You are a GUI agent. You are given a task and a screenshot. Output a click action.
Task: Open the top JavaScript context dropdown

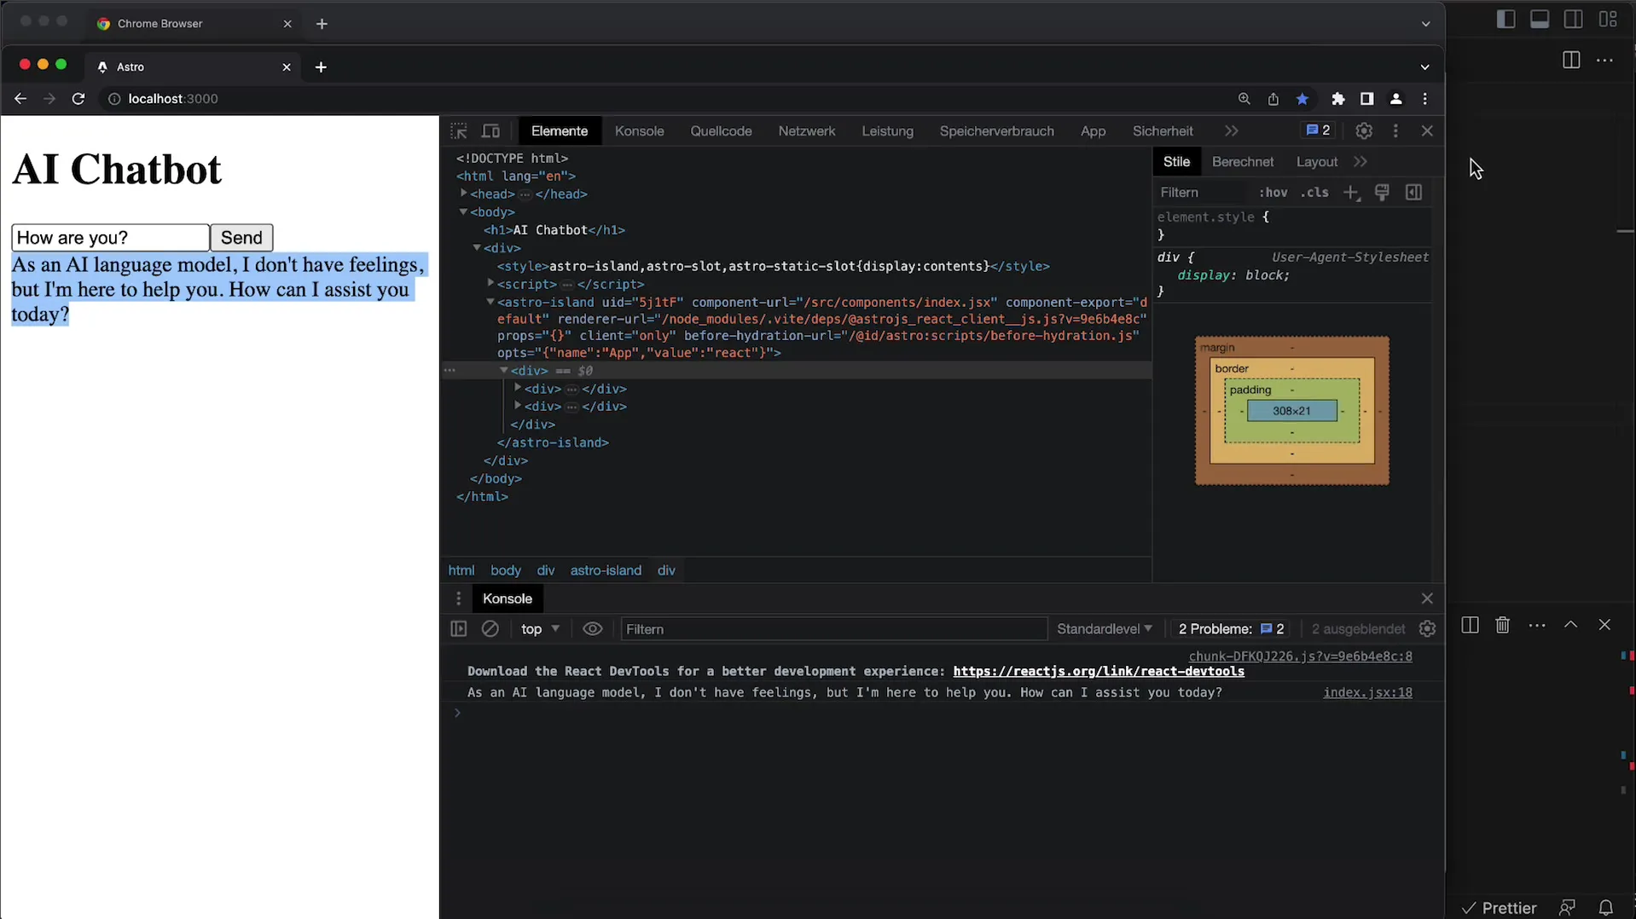[540, 629]
